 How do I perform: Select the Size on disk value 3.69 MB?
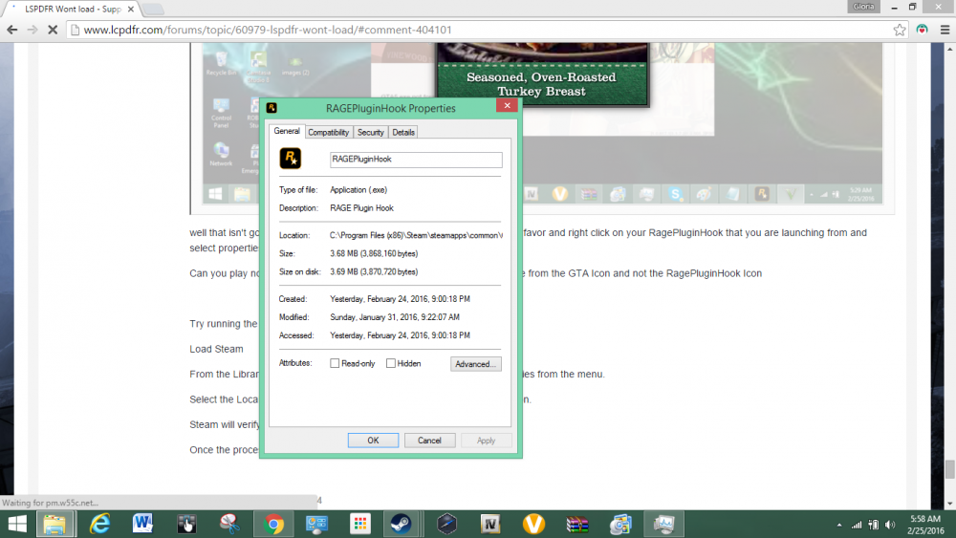(x=374, y=271)
